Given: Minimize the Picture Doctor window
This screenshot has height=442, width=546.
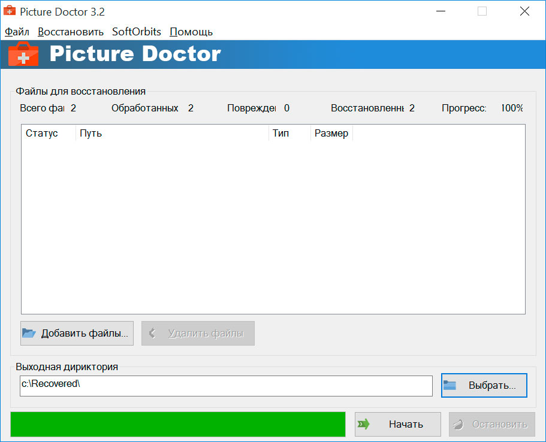Looking at the screenshot, I should click(441, 11).
